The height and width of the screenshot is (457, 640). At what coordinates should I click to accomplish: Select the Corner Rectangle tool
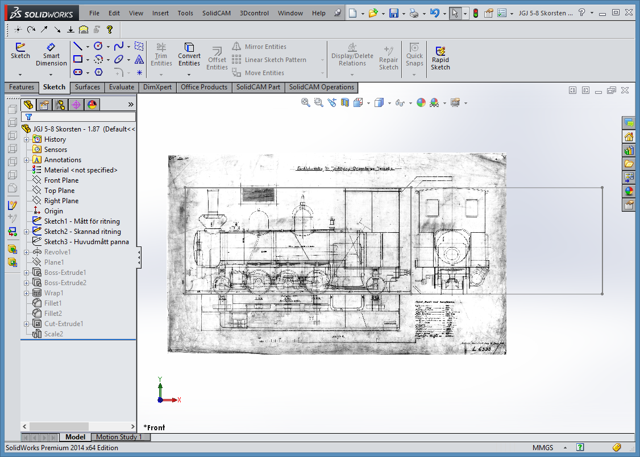click(77, 59)
